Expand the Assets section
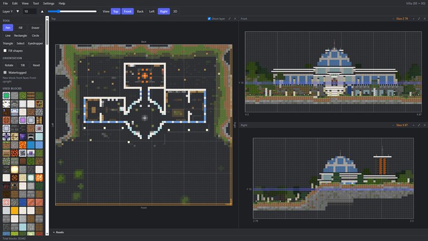The image size is (428, 241). click(58, 232)
